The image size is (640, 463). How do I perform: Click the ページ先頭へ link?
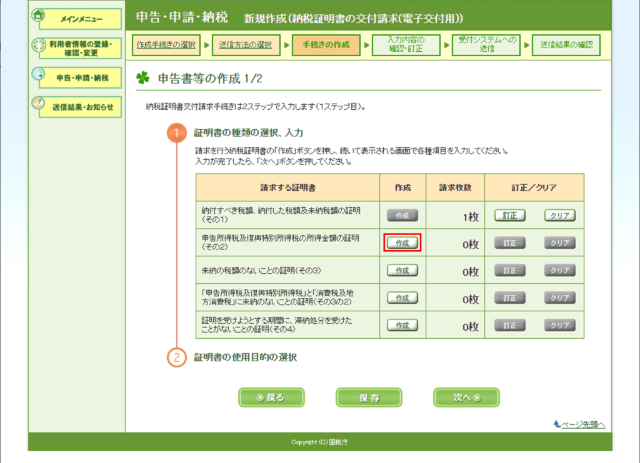coord(579,424)
